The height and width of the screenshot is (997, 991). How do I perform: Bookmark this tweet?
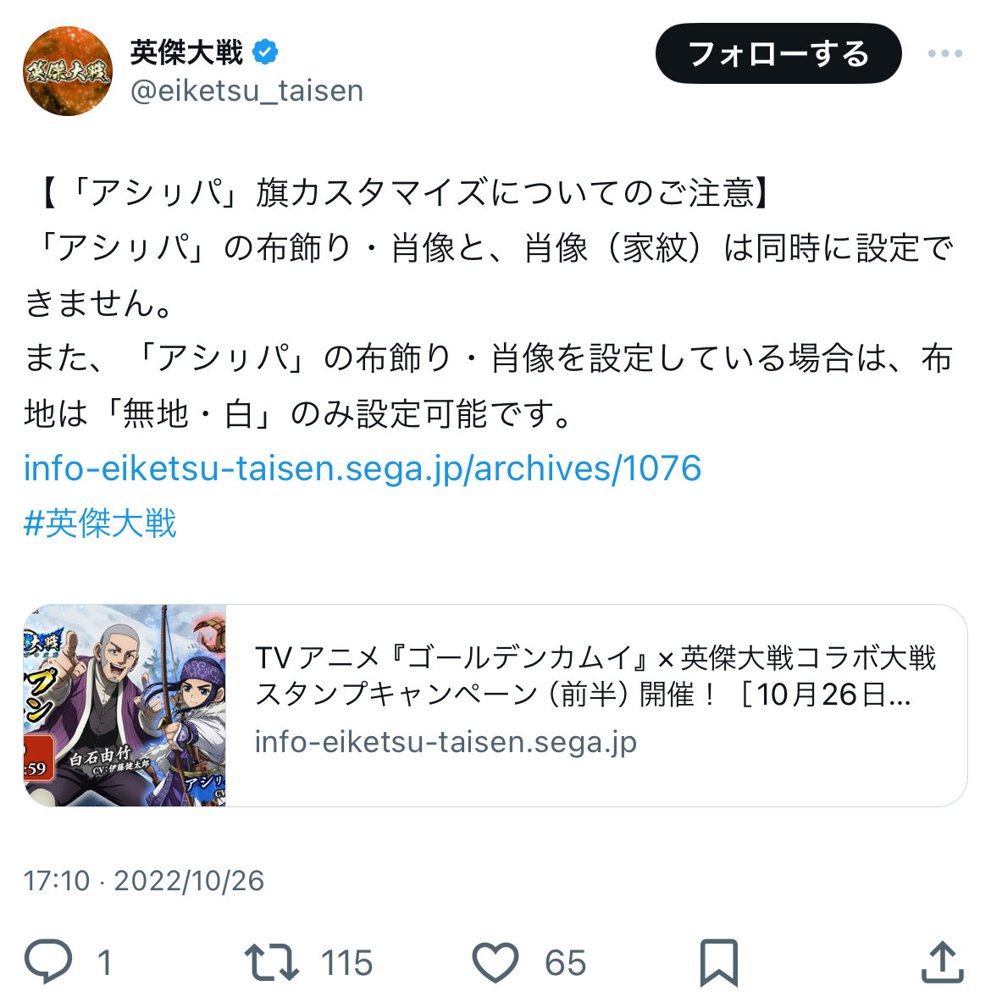pyautogui.click(x=719, y=962)
